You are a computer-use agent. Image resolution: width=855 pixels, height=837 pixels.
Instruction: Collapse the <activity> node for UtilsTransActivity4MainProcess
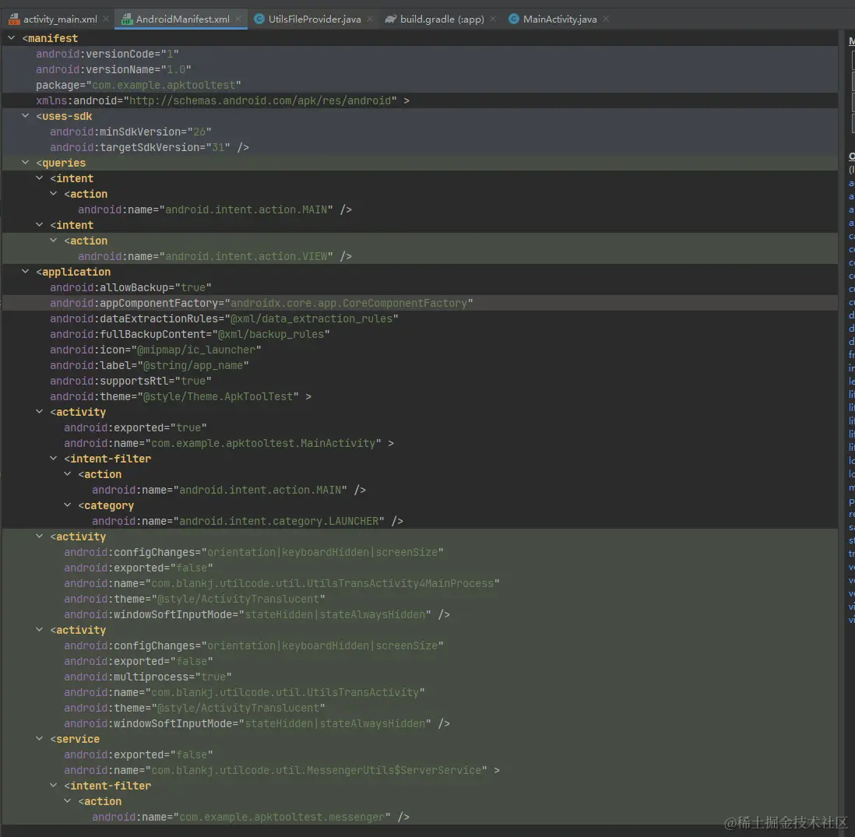(39, 536)
